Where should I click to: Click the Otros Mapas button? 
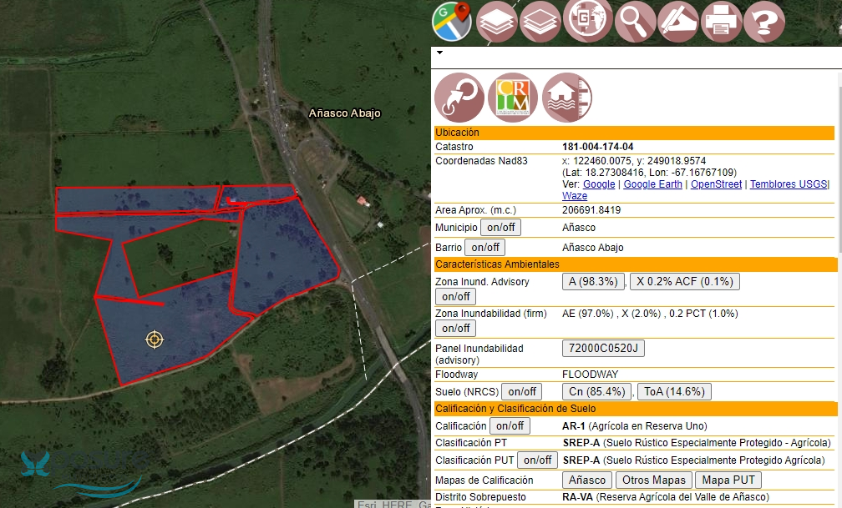click(x=653, y=480)
